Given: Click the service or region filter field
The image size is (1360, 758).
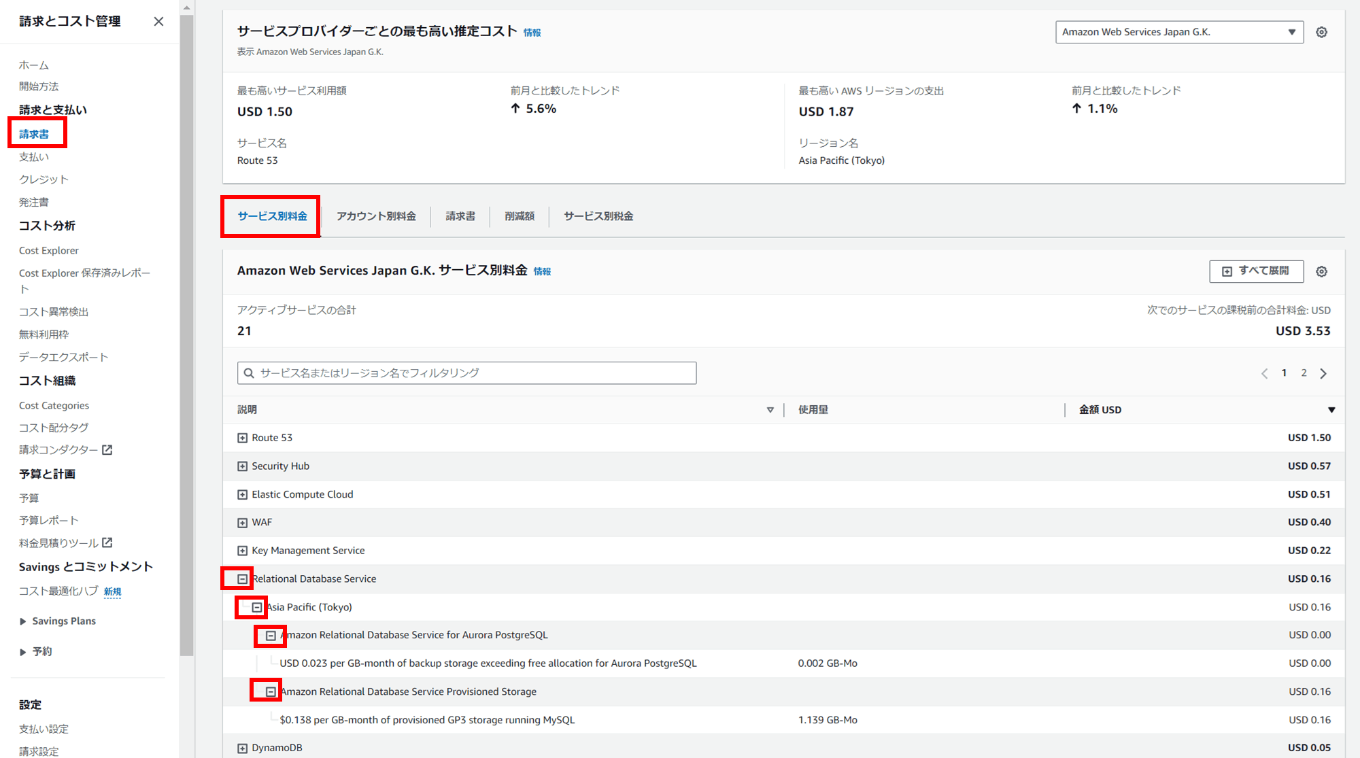Looking at the screenshot, I should click(466, 373).
